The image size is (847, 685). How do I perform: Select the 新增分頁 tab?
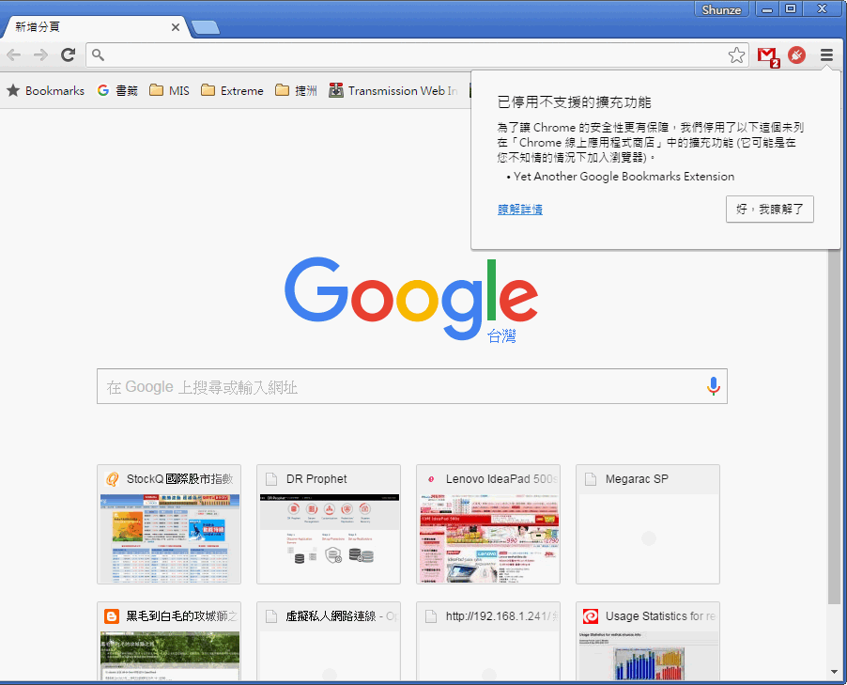pyautogui.click(x=98, y=27)
